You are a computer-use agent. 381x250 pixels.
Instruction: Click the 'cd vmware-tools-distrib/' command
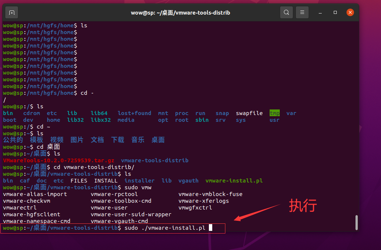point(94,167)
